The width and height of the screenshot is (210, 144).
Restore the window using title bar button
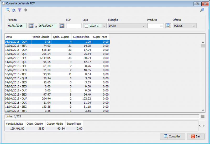click(197, 4)
